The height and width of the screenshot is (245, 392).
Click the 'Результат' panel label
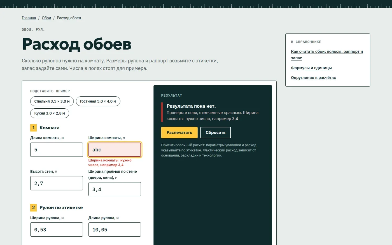(172, 95)
